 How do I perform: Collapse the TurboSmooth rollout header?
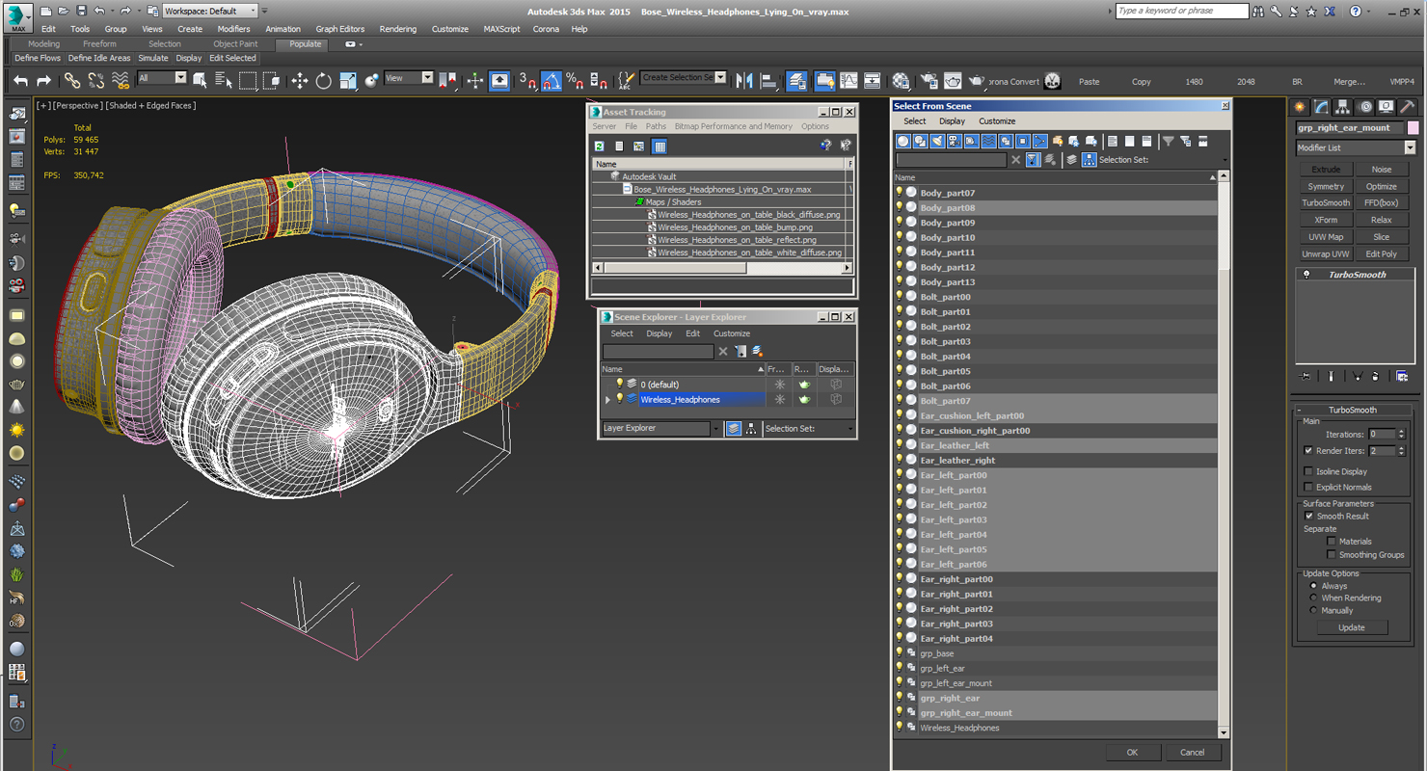(x=1354, y=410)
